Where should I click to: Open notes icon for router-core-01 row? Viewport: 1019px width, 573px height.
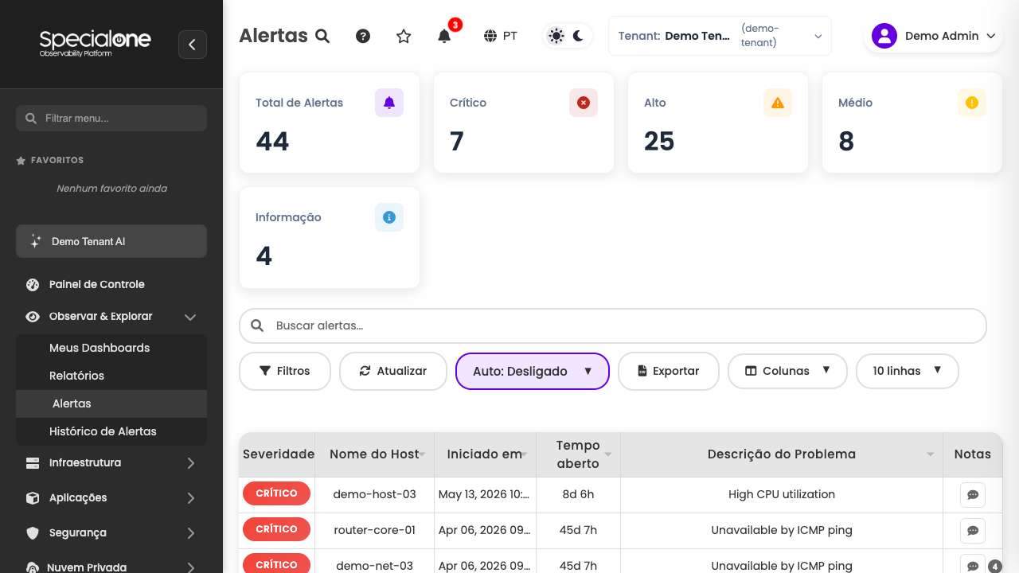(973, 530)
